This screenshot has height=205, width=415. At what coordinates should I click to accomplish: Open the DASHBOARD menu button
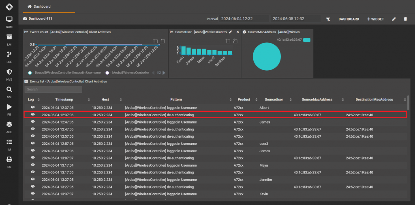[349, 19]
